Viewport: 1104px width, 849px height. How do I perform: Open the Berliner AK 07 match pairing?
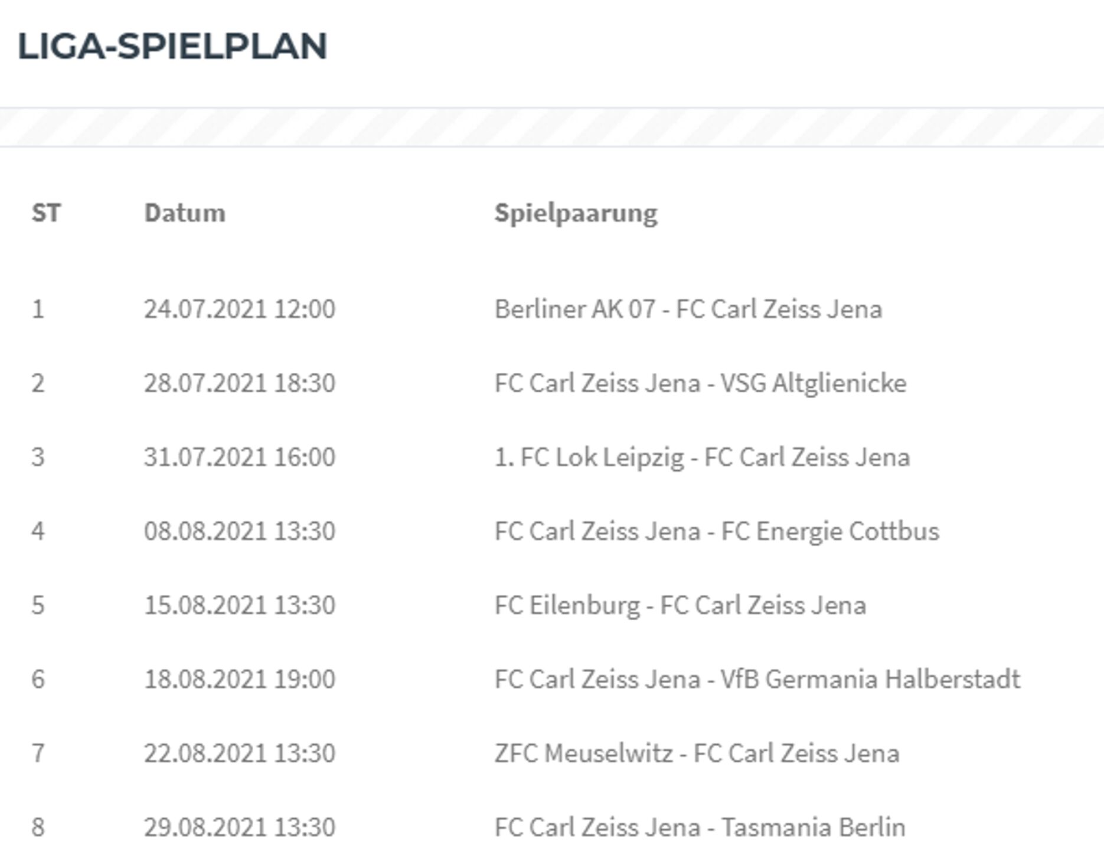688,309
